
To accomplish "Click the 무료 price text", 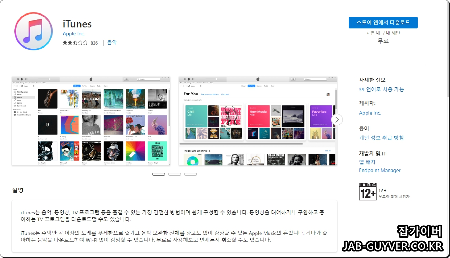I will pos(383,41).
